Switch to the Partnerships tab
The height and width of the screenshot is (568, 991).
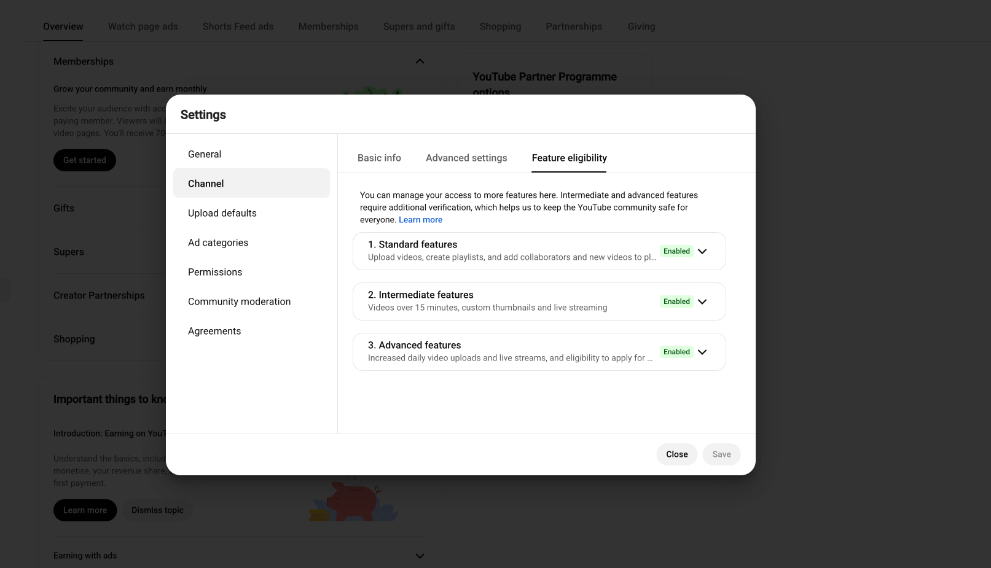tap(574, 26)
